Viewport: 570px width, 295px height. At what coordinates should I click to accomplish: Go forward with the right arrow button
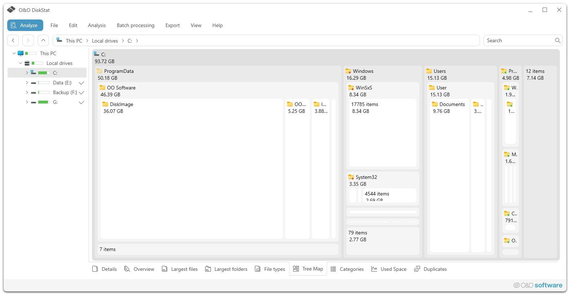point(28,40)
